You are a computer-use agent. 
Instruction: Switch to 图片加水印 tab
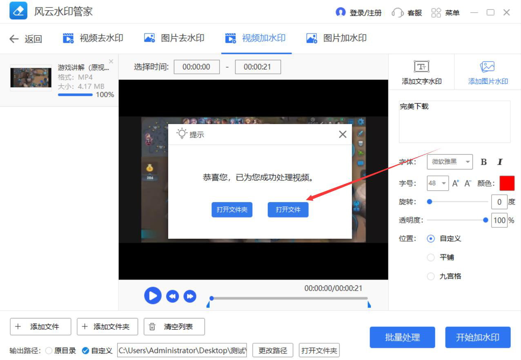point(336,38)
